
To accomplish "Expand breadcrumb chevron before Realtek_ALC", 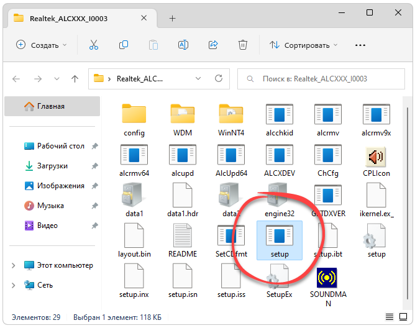I will [x=109, y=79].
